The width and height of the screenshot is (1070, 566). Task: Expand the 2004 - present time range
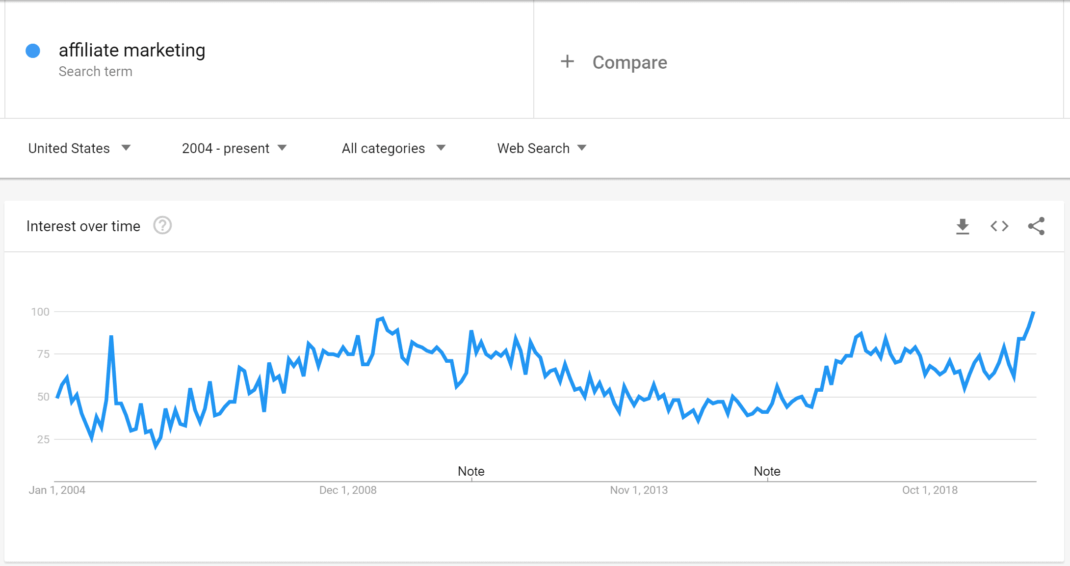point(234,148)
